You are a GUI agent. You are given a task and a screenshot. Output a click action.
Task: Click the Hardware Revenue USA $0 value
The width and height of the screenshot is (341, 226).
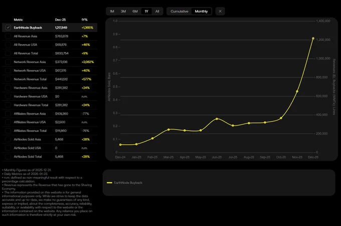tap(57, 96)
